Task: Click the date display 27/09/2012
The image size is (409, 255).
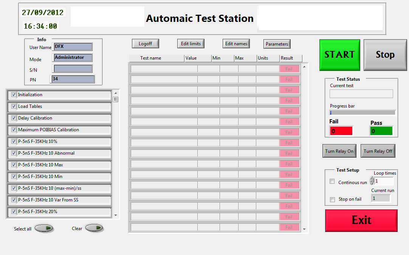Action: (x=43, y=12)
